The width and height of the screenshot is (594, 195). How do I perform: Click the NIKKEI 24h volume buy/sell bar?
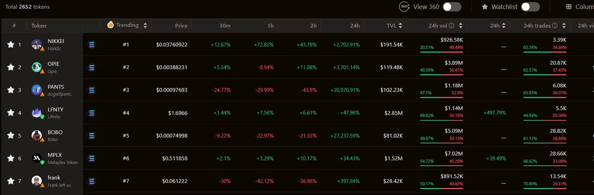click(441, 51)
